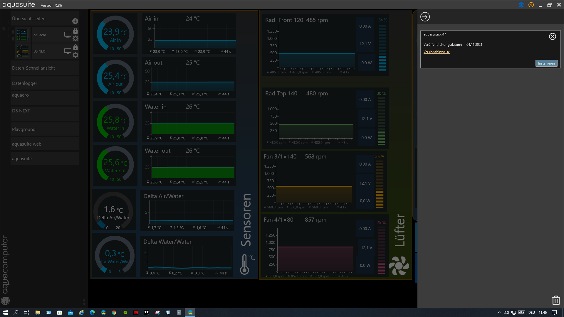Expand the Übersichtsseiten section header
Image resolution: width=564 pixels, height=317 pixels.
pyautogui.click(x=29, y=18)
